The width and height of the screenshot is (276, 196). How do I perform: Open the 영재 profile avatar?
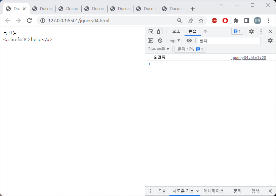tap(257, 21)
